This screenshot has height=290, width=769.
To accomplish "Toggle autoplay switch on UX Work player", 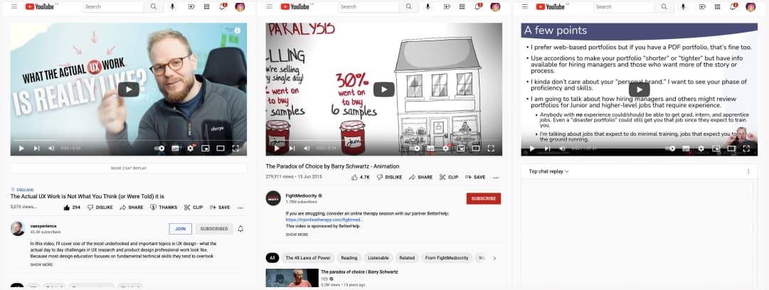I will [159, 148].
